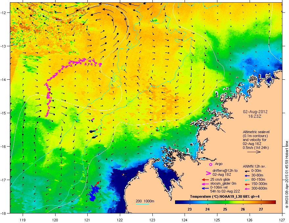Click the 25 label on temperature scale
Viewport: 289px width, 223px height.
pos(225,209)
